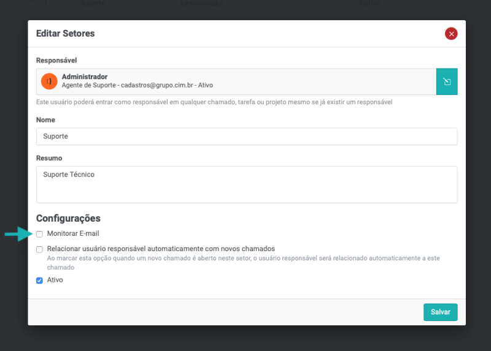491x351 pixels.
Task: Click the helper text below Responsável field
Action: click(x=214, y=102)
